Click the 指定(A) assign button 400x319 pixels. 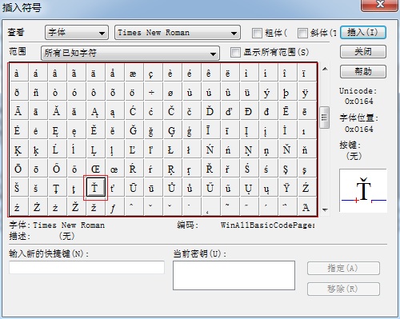tap(343, 269)
